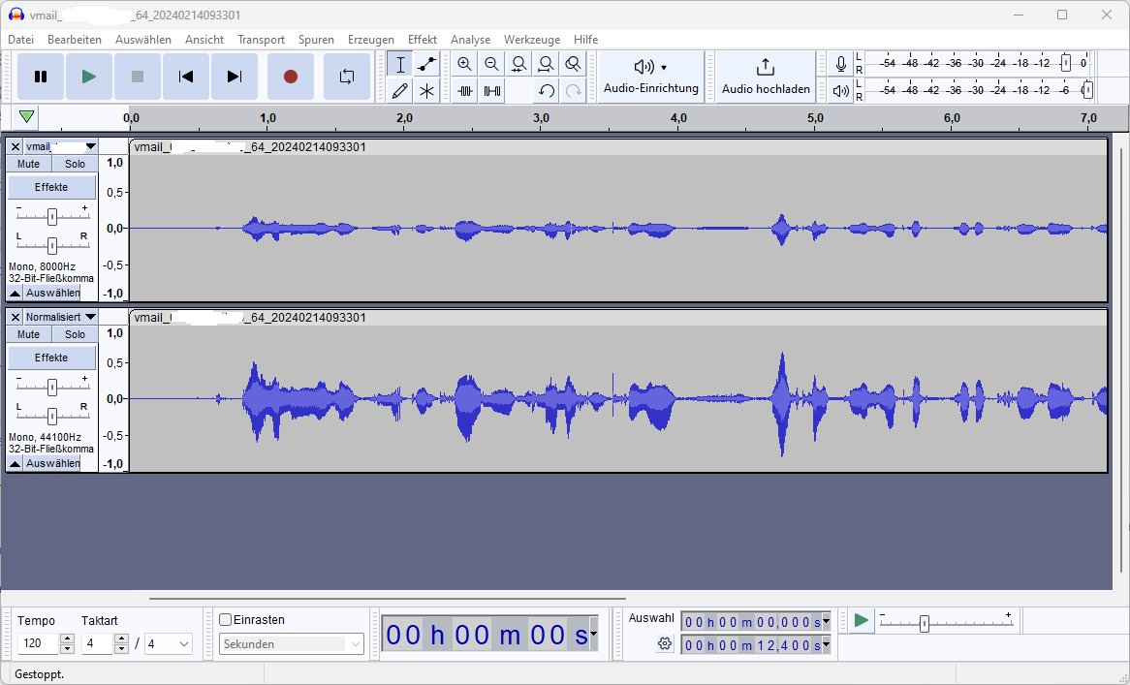Click the Undo arrow icon

tap(547, 91)
